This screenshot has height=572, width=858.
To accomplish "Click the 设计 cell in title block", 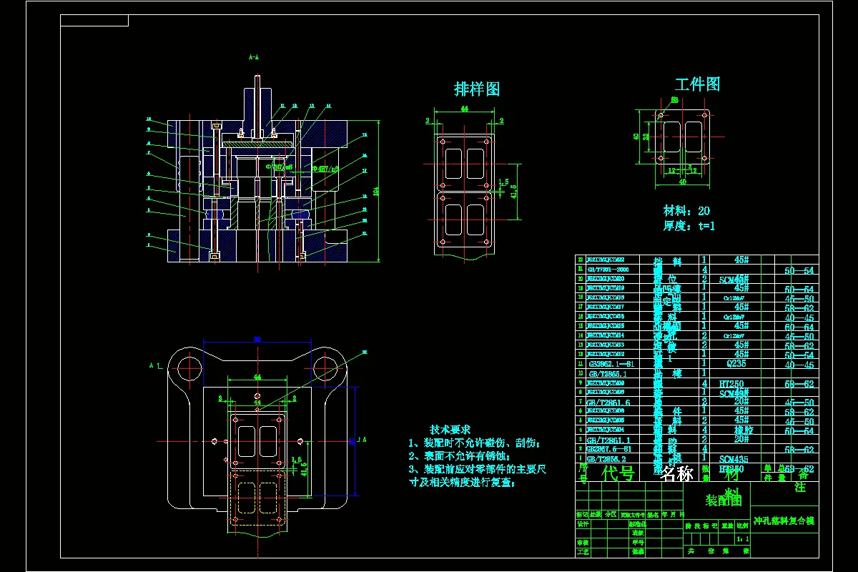I will [583, 523].
